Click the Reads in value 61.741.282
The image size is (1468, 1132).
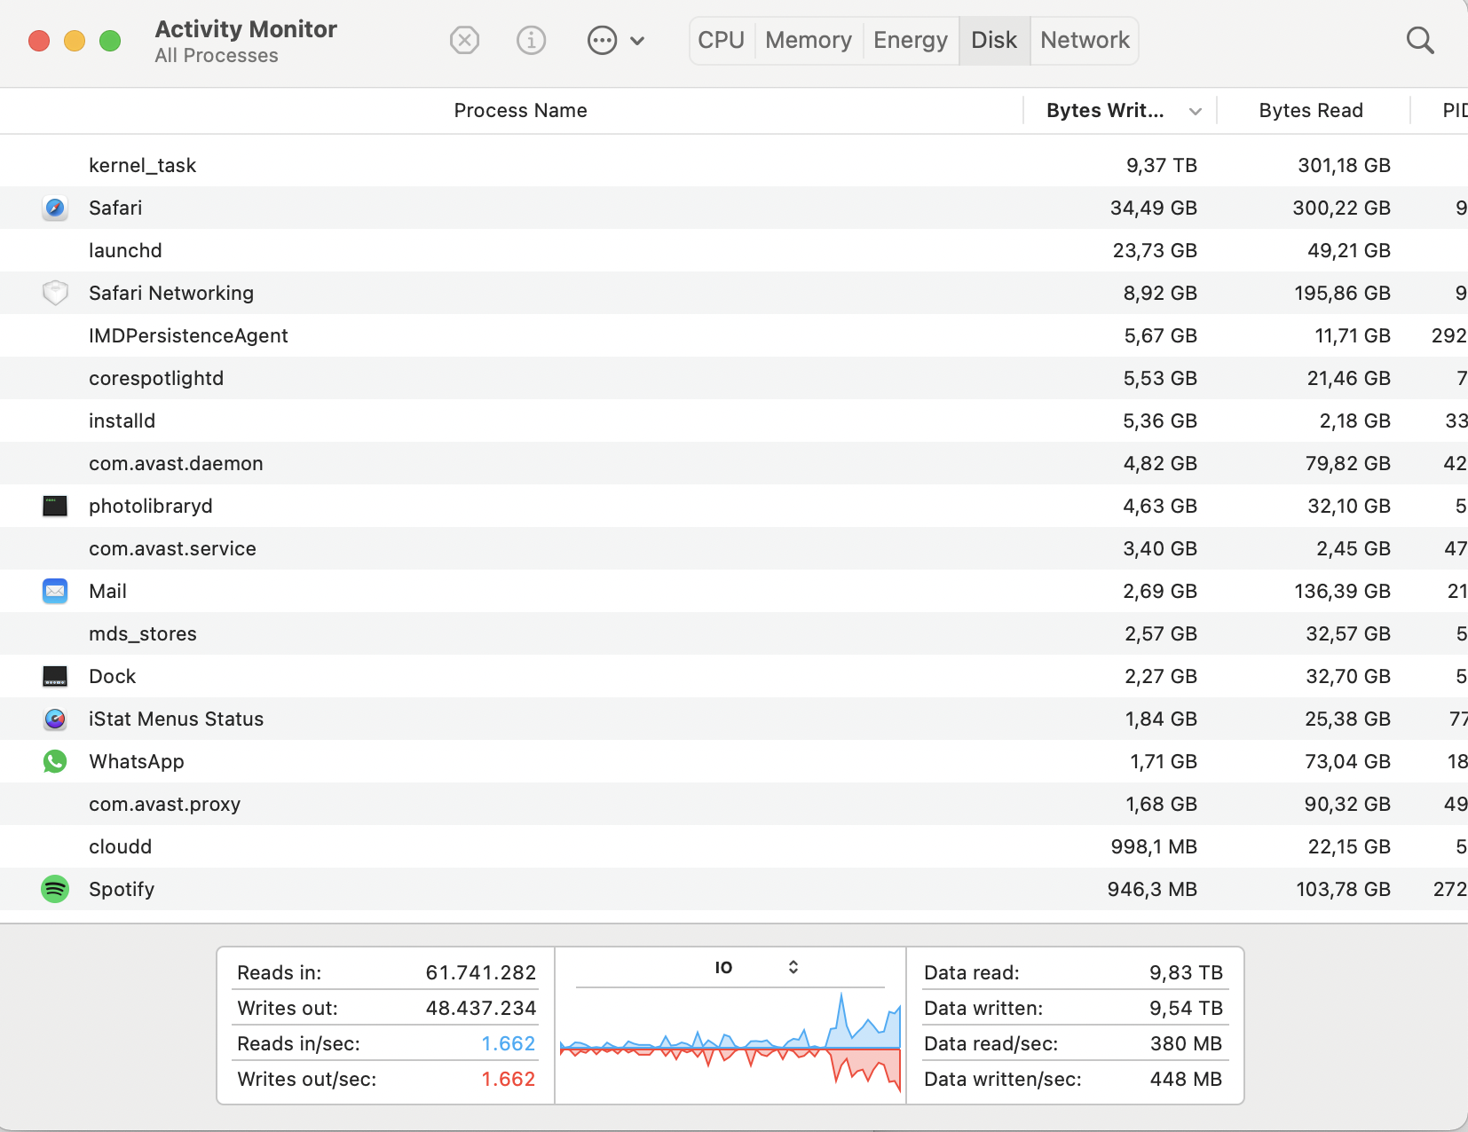pyautogui.click(x=481, y=972)
